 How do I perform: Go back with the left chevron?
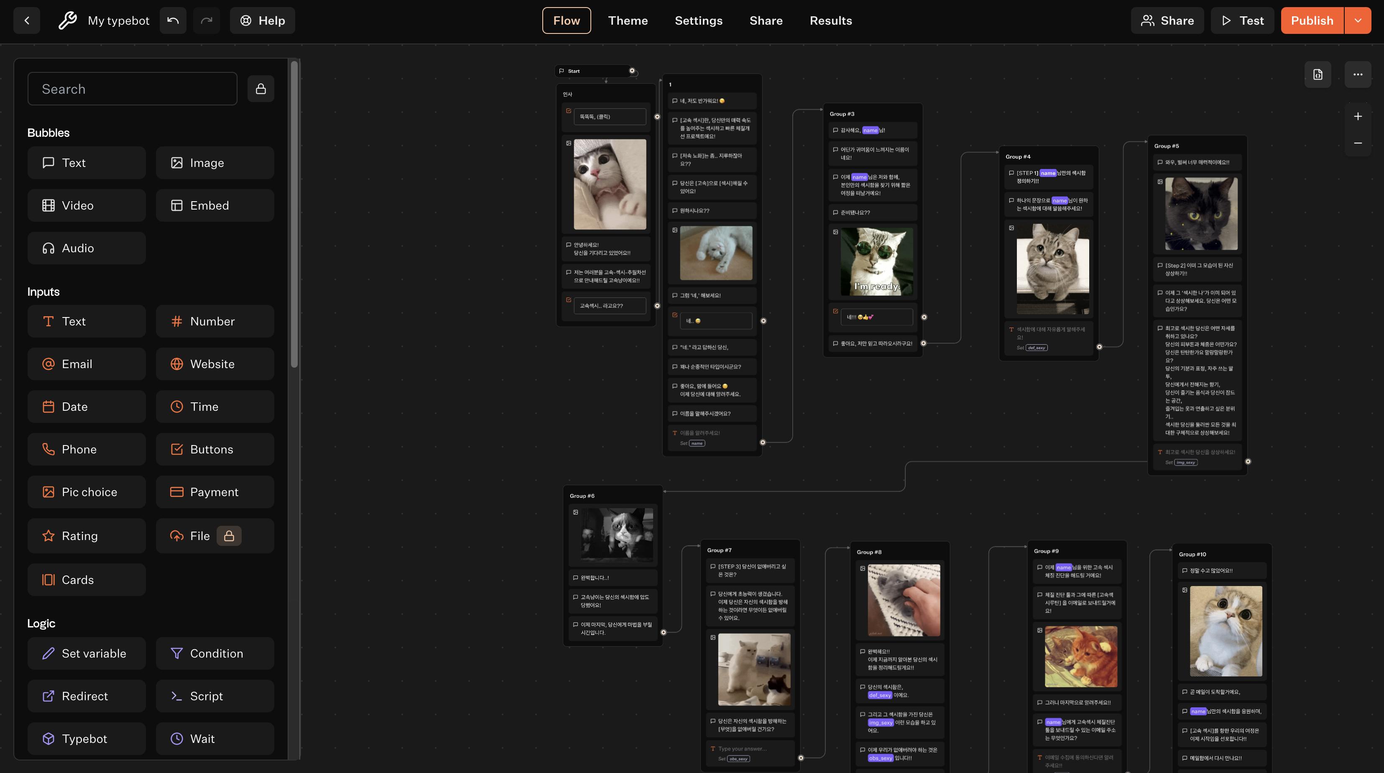pos(27,20)
